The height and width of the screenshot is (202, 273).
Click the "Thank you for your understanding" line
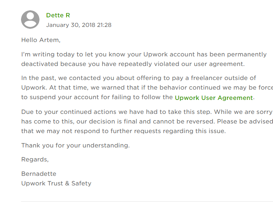point(75,145)
